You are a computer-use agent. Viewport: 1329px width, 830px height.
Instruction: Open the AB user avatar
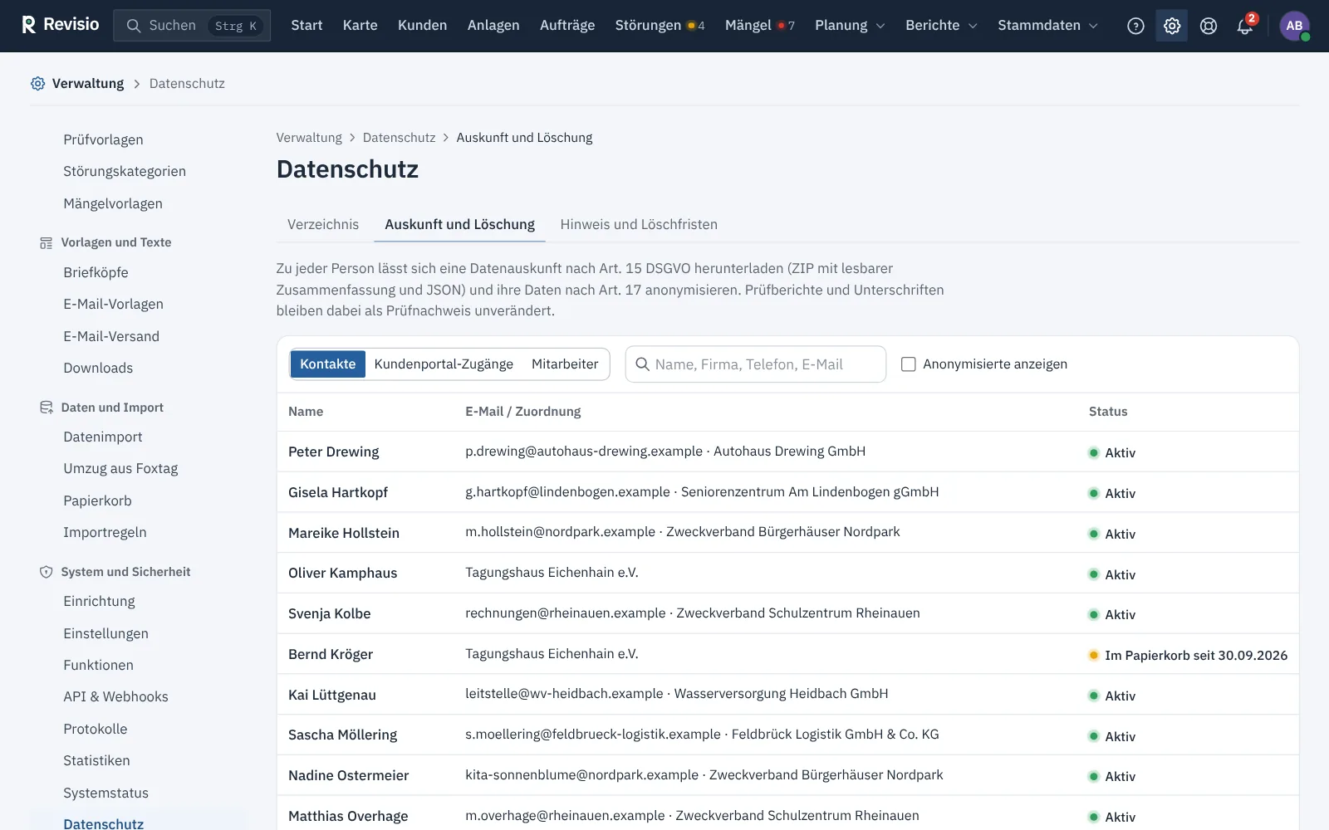(1294, 26)
